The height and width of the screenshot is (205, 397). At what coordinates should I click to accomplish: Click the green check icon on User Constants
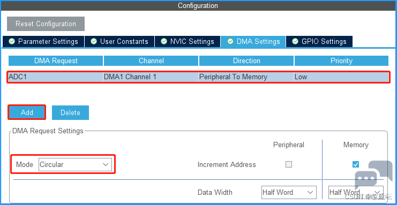tap(94, 41)
